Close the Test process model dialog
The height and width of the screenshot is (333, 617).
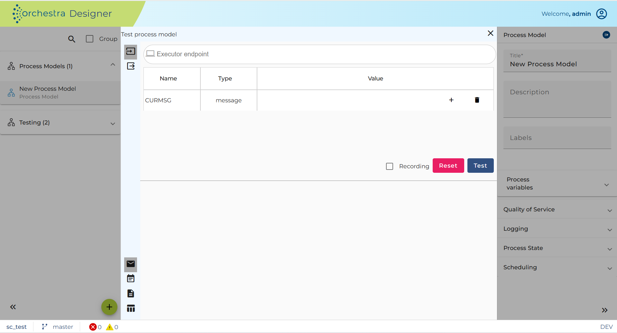click(x=491, y=33)
